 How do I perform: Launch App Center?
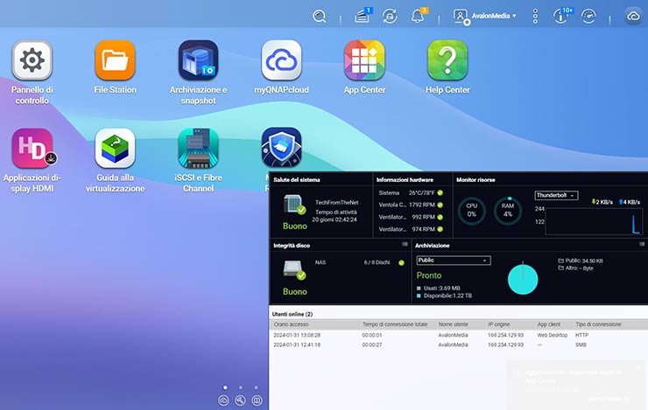(364, 60)
